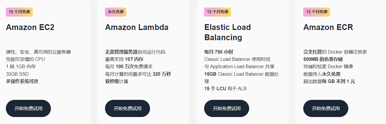Select the 亚秒级计量 line in Lambda card
This screenshot has height=124, width=386.
117,81
